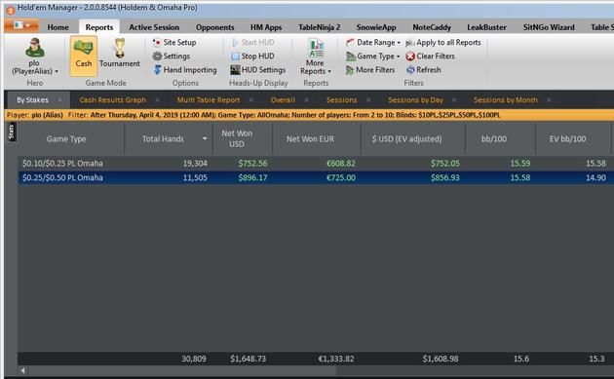Open the Game Type filter dropdown
The height and width of the screenshot is (379, 614).
tap(372, 56)
